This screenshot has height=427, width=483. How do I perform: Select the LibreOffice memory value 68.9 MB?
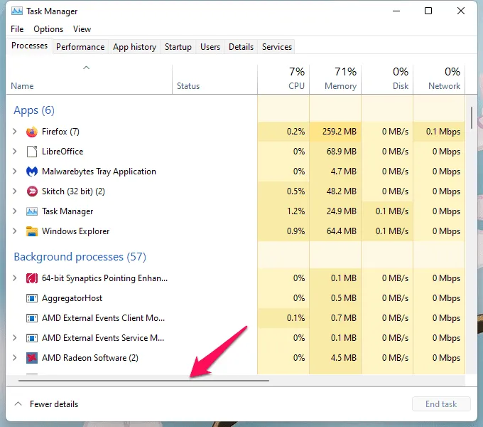[x=342, y=152]
